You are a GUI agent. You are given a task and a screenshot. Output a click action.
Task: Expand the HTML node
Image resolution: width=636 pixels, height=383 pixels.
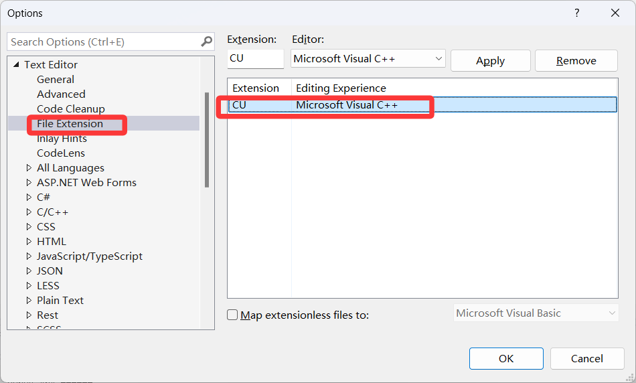tap(29, 242)
